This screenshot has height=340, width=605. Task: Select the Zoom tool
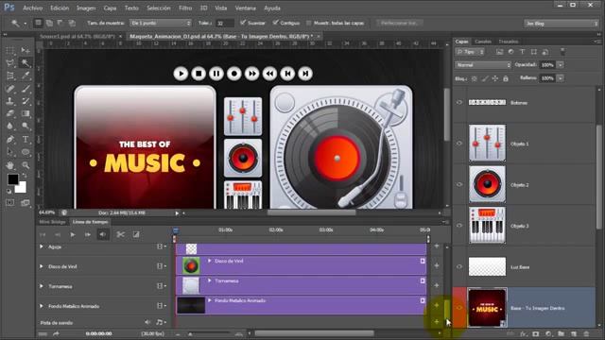point(26,165)
